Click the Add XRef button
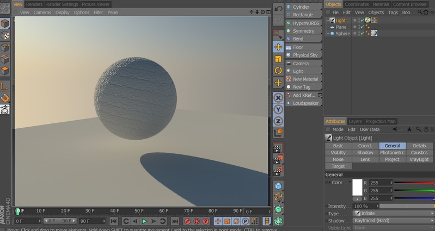The width and height of the screenshot is (435, 231). point(304,95)
